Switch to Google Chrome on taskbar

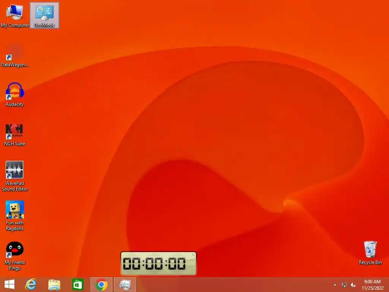[x=101, y=284]
